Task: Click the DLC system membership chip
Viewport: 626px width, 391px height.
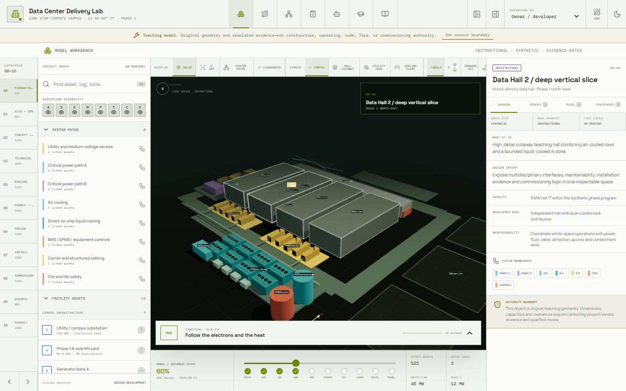Action: [x=560, y=273]
